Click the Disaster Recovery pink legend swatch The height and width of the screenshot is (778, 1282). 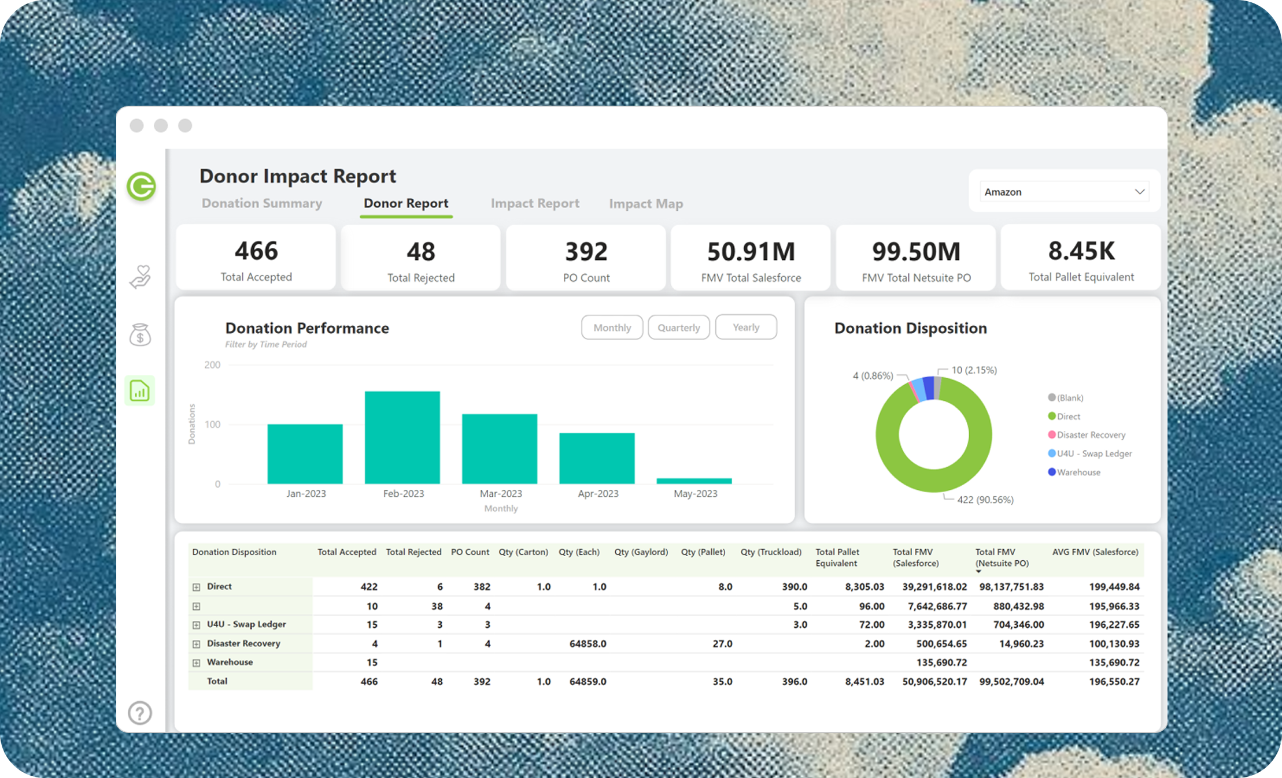tap(1052, 435)
